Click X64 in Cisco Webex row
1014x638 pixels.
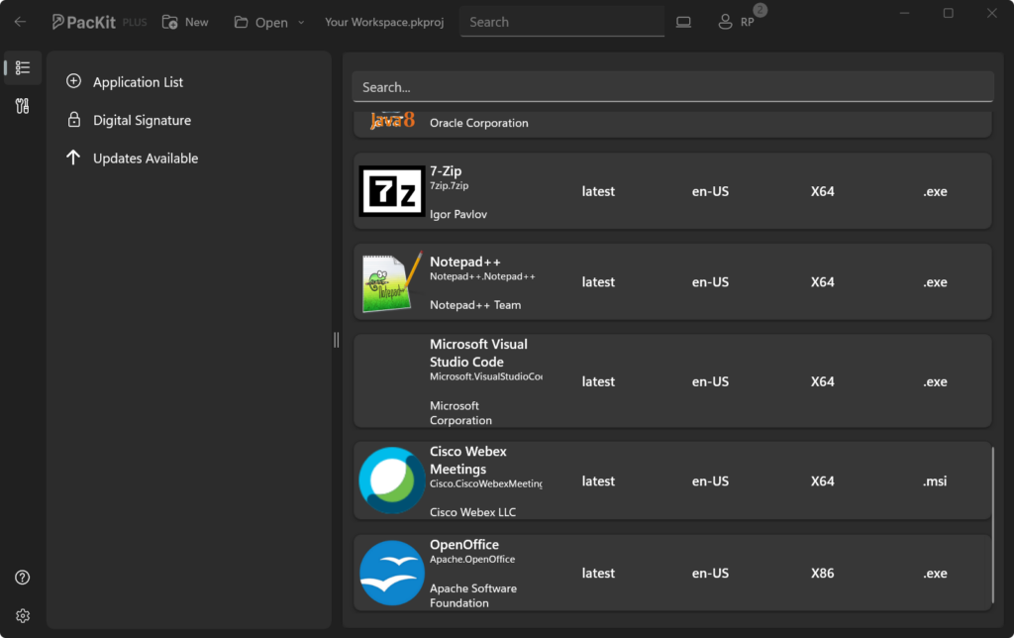[x=823, y=481]
